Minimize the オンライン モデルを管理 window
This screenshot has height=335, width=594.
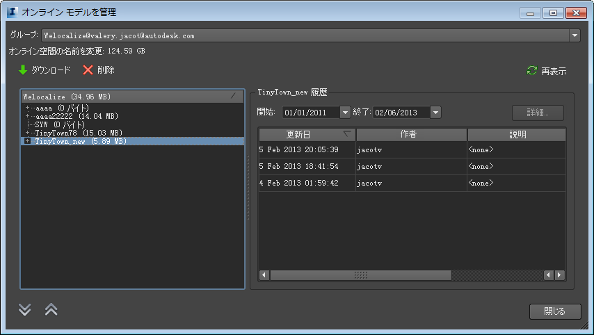coord(530,13)
